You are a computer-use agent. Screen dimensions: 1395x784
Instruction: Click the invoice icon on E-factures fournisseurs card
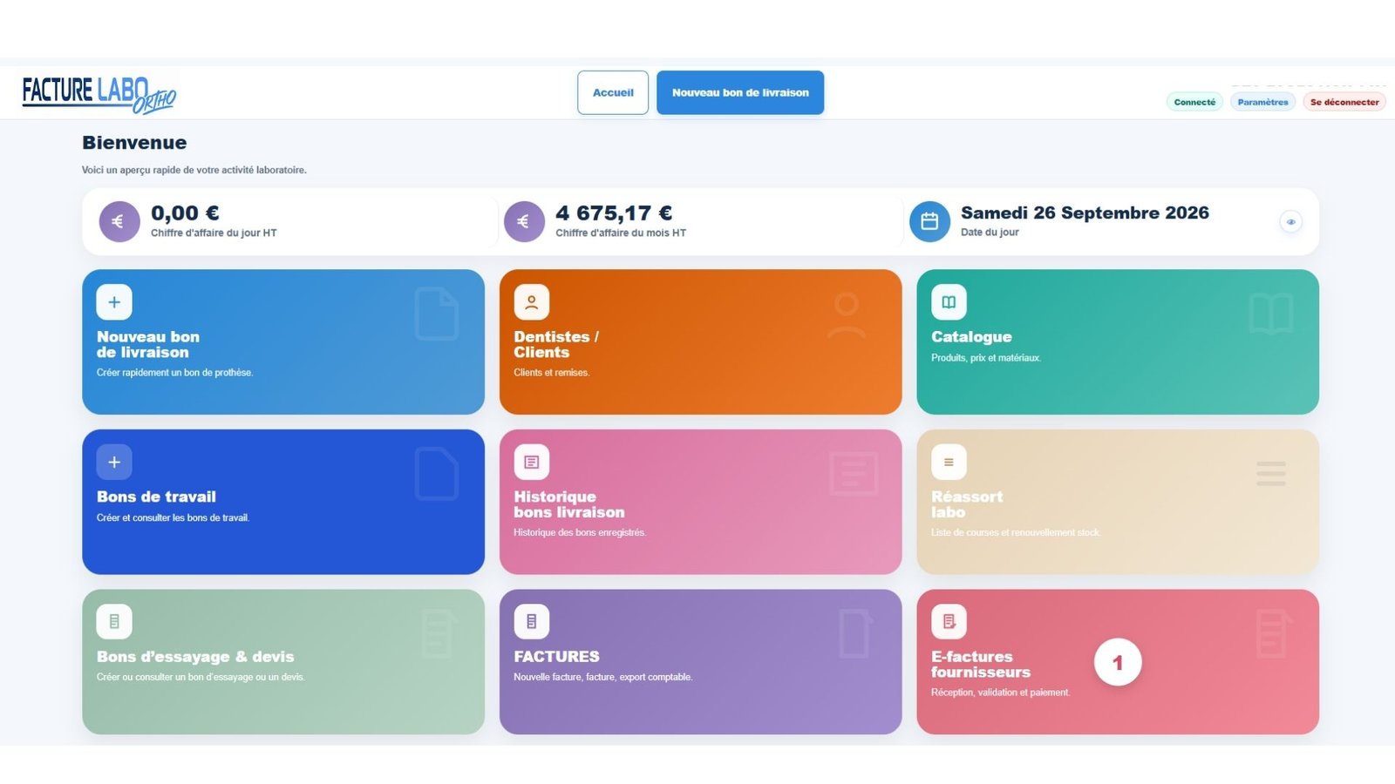tap(949, 622)
